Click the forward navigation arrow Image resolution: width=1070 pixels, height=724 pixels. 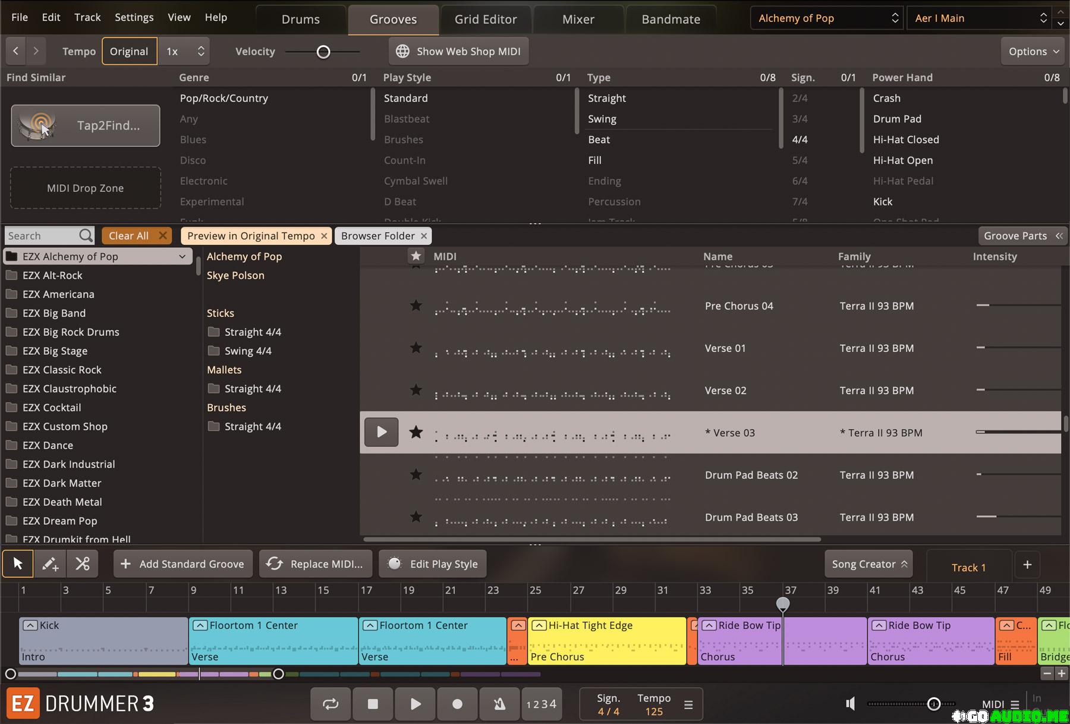[36, 51]
